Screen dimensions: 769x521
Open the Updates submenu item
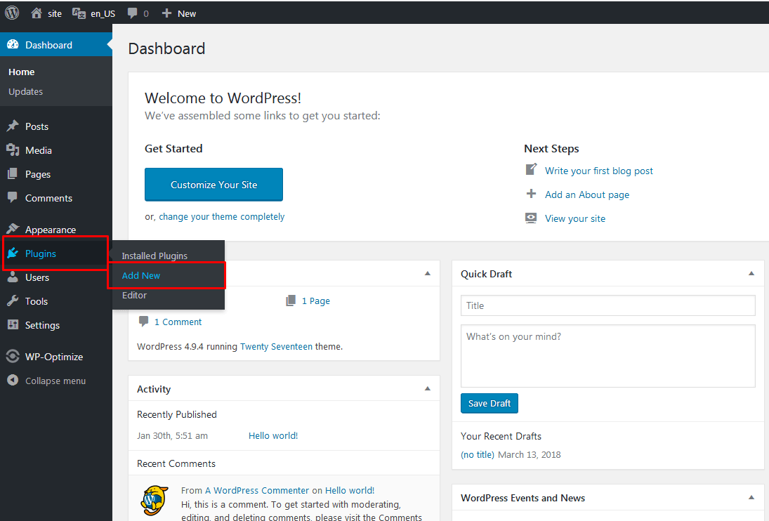(x=25, y=92)
